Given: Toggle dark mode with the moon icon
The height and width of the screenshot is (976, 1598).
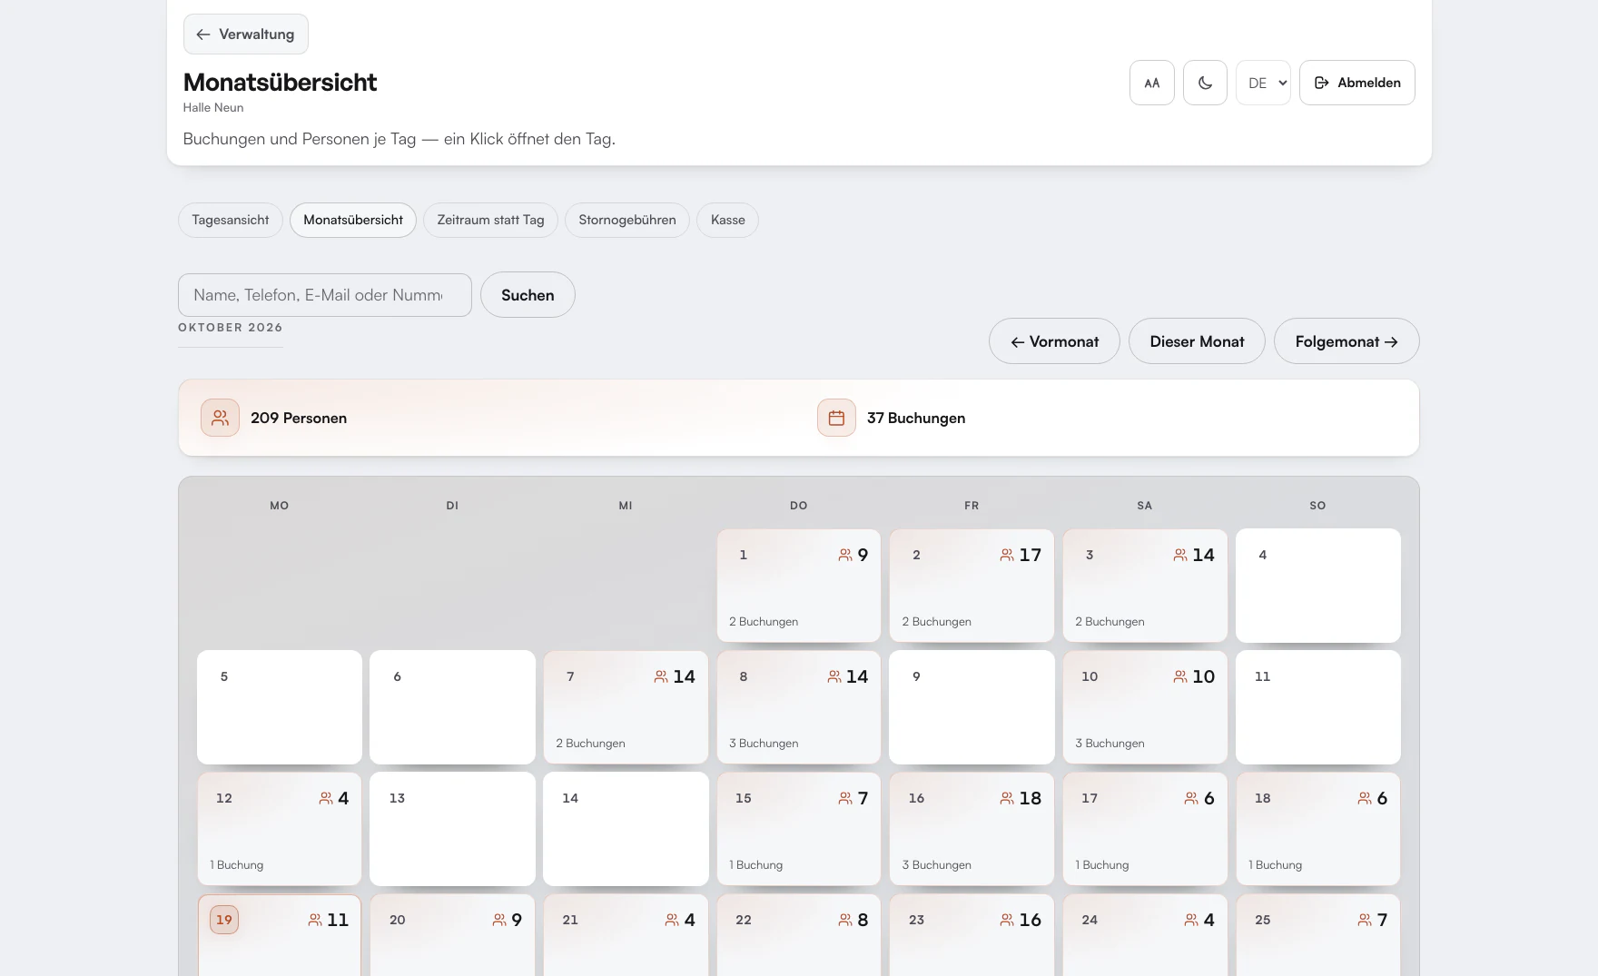Looking at the screenshot, I should [1205, 83].
